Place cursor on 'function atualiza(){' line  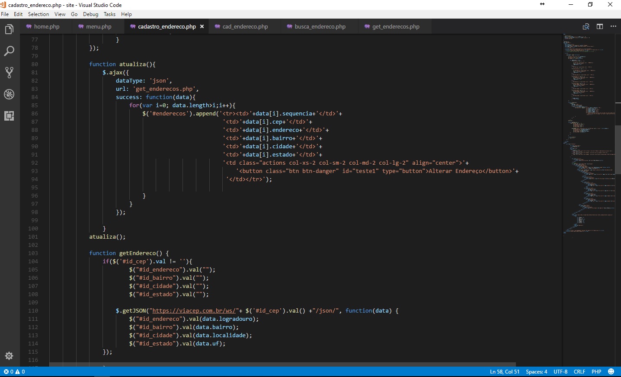(x=122, y=64)
